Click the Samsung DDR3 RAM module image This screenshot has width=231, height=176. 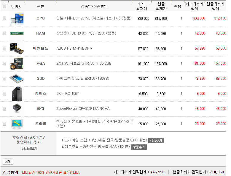[17, 33]
